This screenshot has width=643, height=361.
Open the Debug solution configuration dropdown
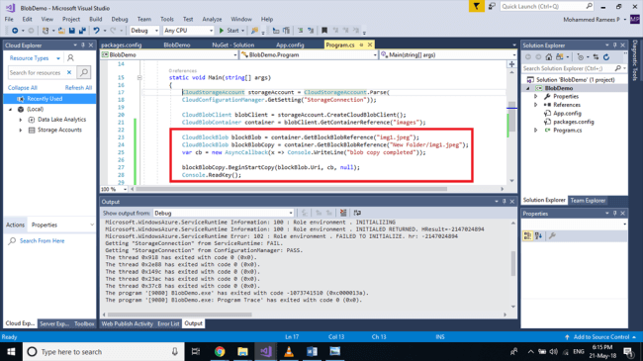tap(144, 31)
